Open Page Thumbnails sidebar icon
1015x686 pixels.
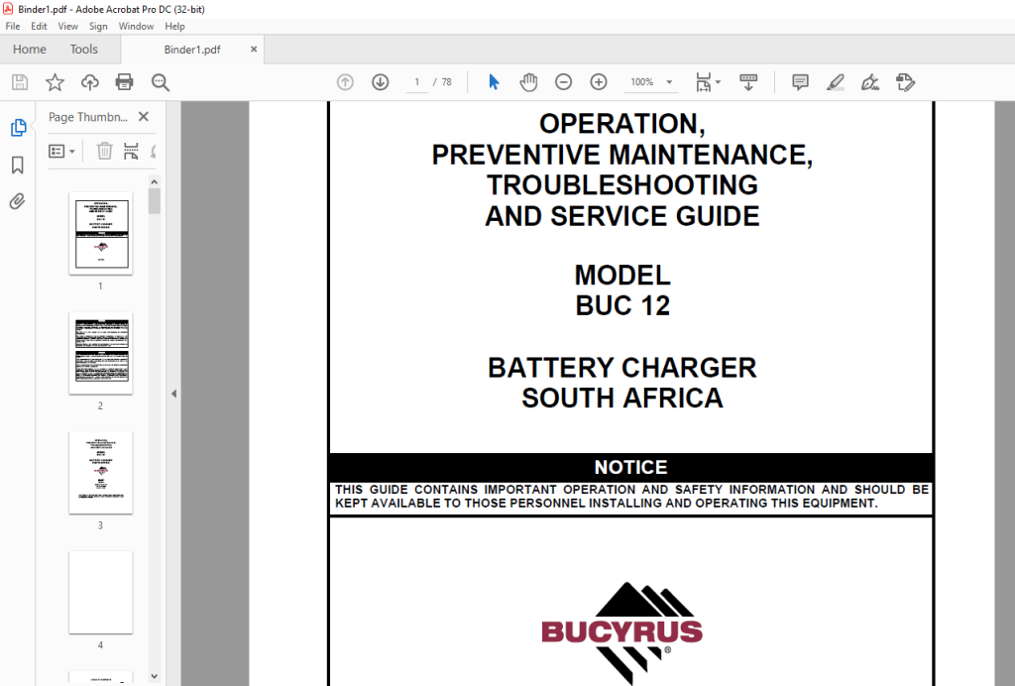(18, 128)
